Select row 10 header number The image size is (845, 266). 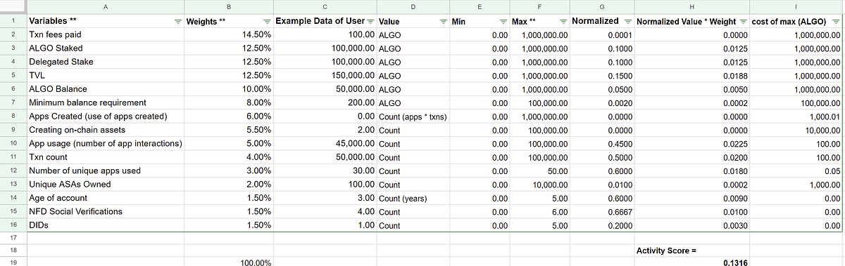pyautogui.click(x=13, y=144)
